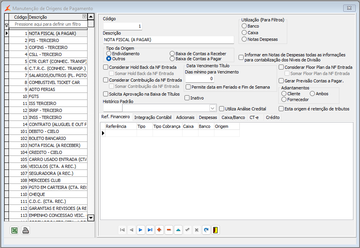Toggle Informar em Notas de Despesas checkbox
360x248 pixels.
(x=241, y=58)
